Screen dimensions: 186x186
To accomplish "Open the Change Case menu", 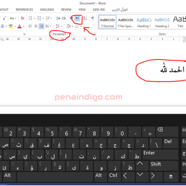I will pos(13,18).
